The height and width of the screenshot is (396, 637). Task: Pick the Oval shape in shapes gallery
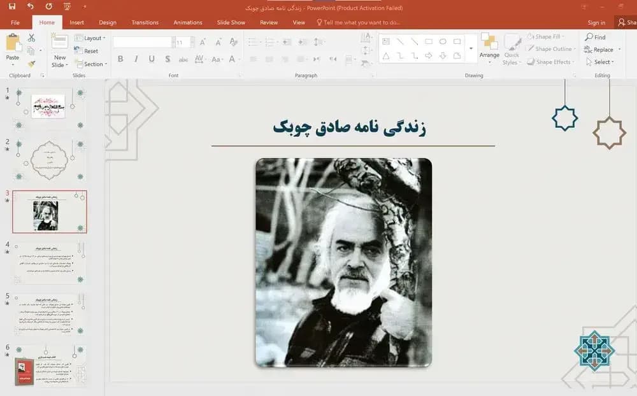443,41
